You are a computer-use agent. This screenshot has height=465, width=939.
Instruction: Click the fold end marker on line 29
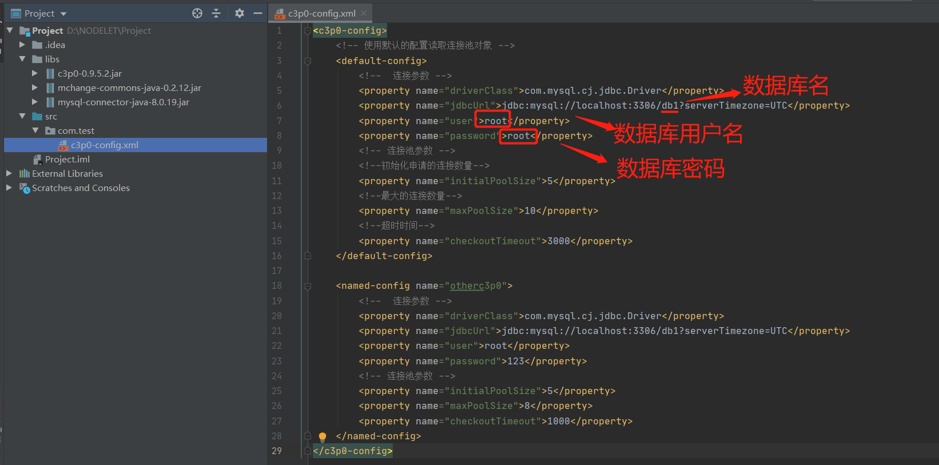tap(308, 451)
